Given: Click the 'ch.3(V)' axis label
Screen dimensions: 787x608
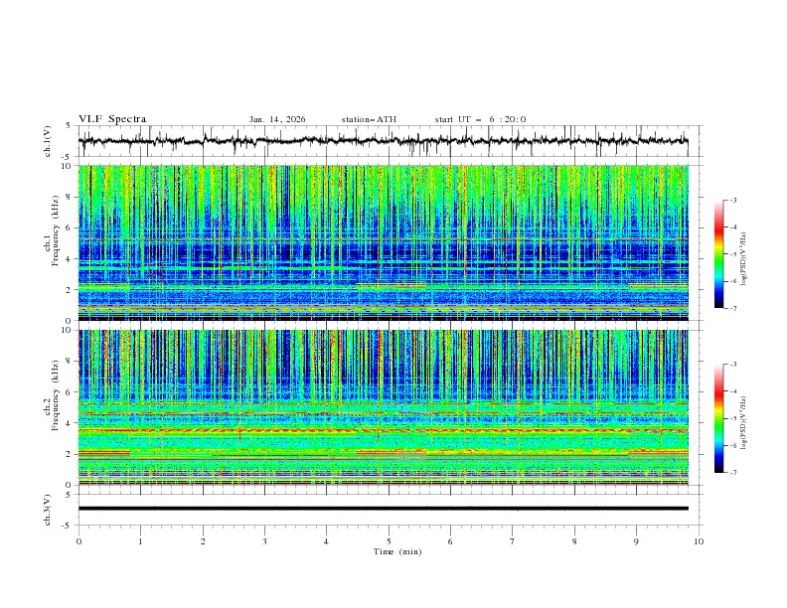Looking at the screenshot, I should click(48, 510).
